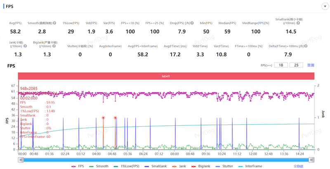This screenshot has height=169, width=330.
Task: Click the hide-all link under the chart
Action: 298,166
